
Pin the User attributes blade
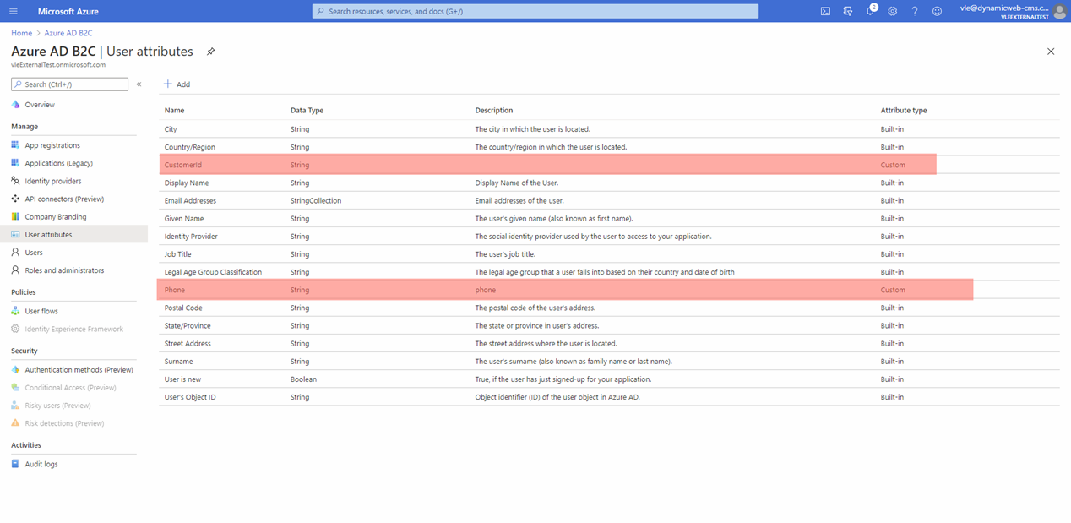point(210,52)
